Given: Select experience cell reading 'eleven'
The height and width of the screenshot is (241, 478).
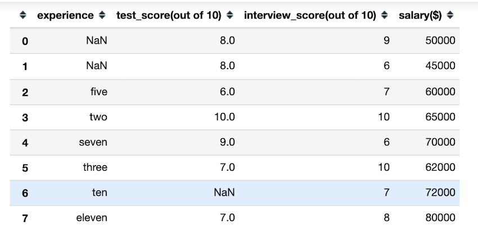Looking at the screenshot, I should [x=92, y=217].
